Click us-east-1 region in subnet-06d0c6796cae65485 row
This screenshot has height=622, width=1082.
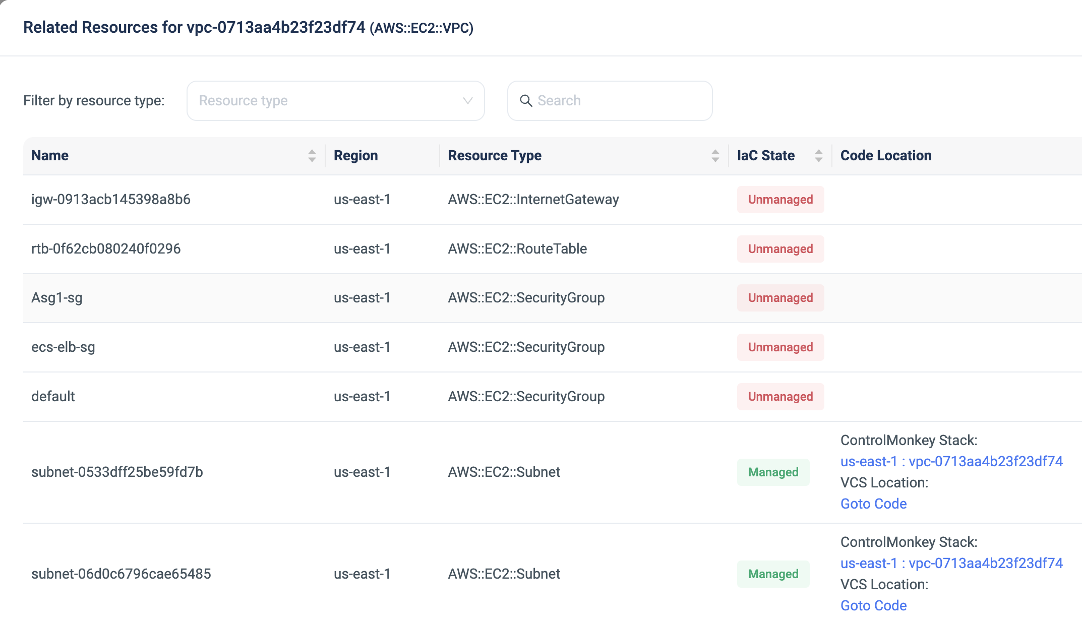362,574
